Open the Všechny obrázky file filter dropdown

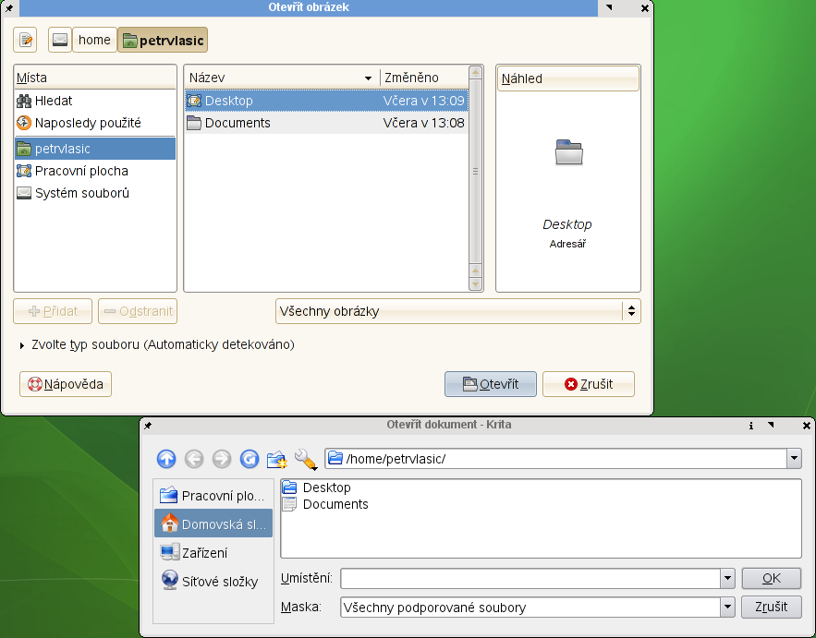tap(458, 311)
